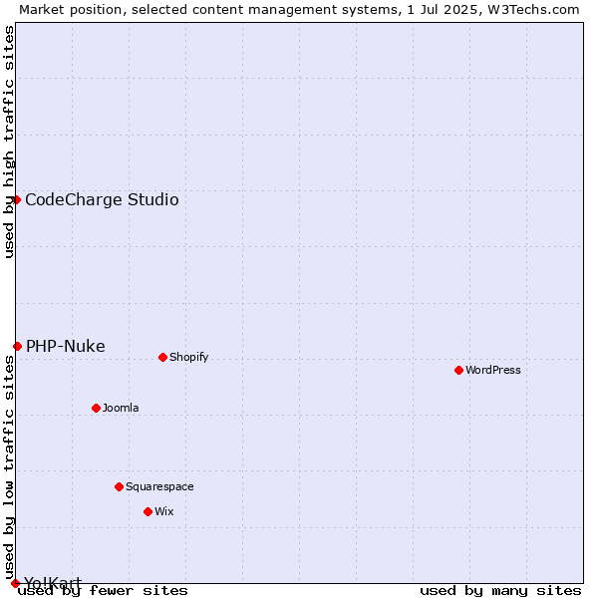Click the Shopify label
This screenshot has height=598, width=598.
[x=188, y=358]
